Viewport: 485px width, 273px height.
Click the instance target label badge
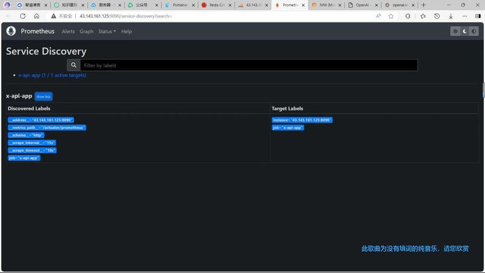pyautogui.click(x=302, y=120)
